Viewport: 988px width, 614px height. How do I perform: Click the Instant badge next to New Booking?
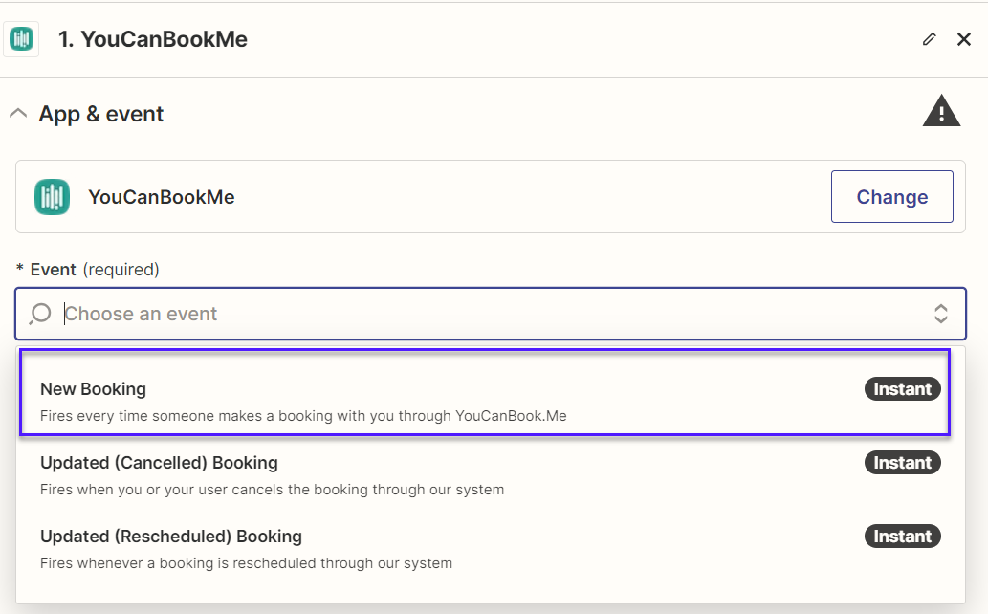[902, 388]
